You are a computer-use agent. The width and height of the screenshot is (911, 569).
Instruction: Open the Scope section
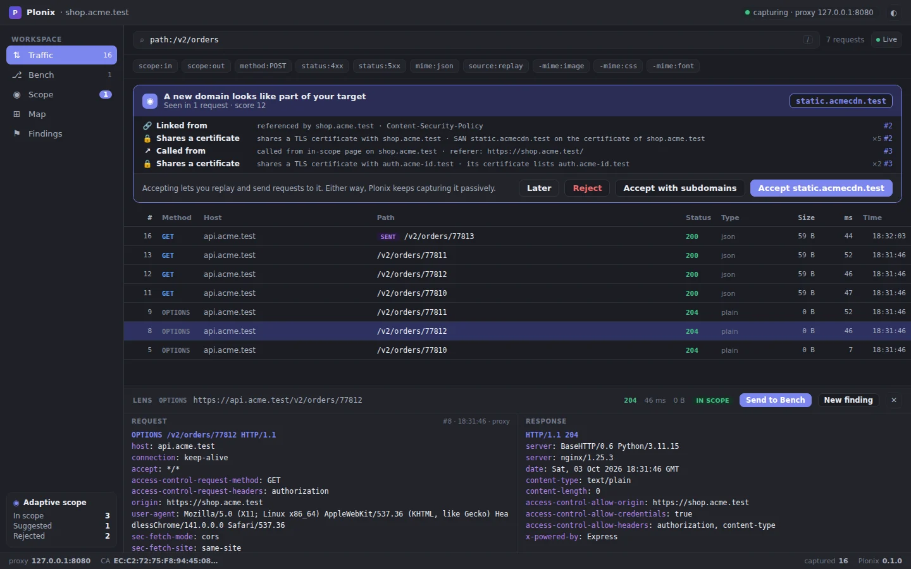(61, 94)
